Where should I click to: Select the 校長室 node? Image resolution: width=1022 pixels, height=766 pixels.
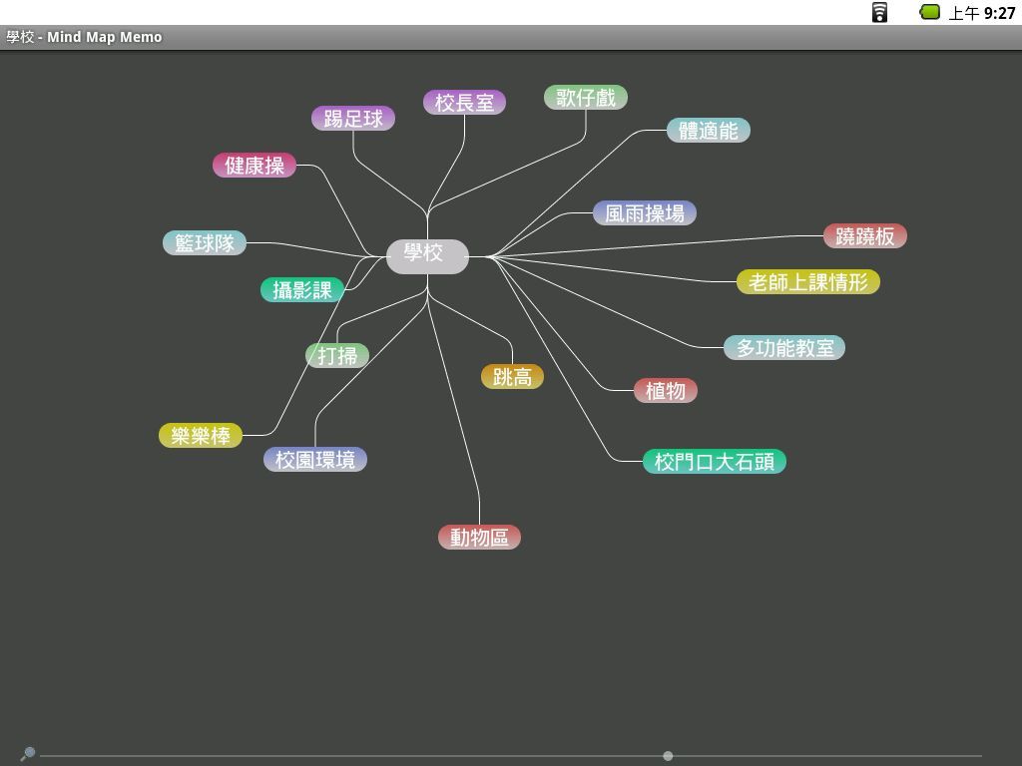point(464,103)
